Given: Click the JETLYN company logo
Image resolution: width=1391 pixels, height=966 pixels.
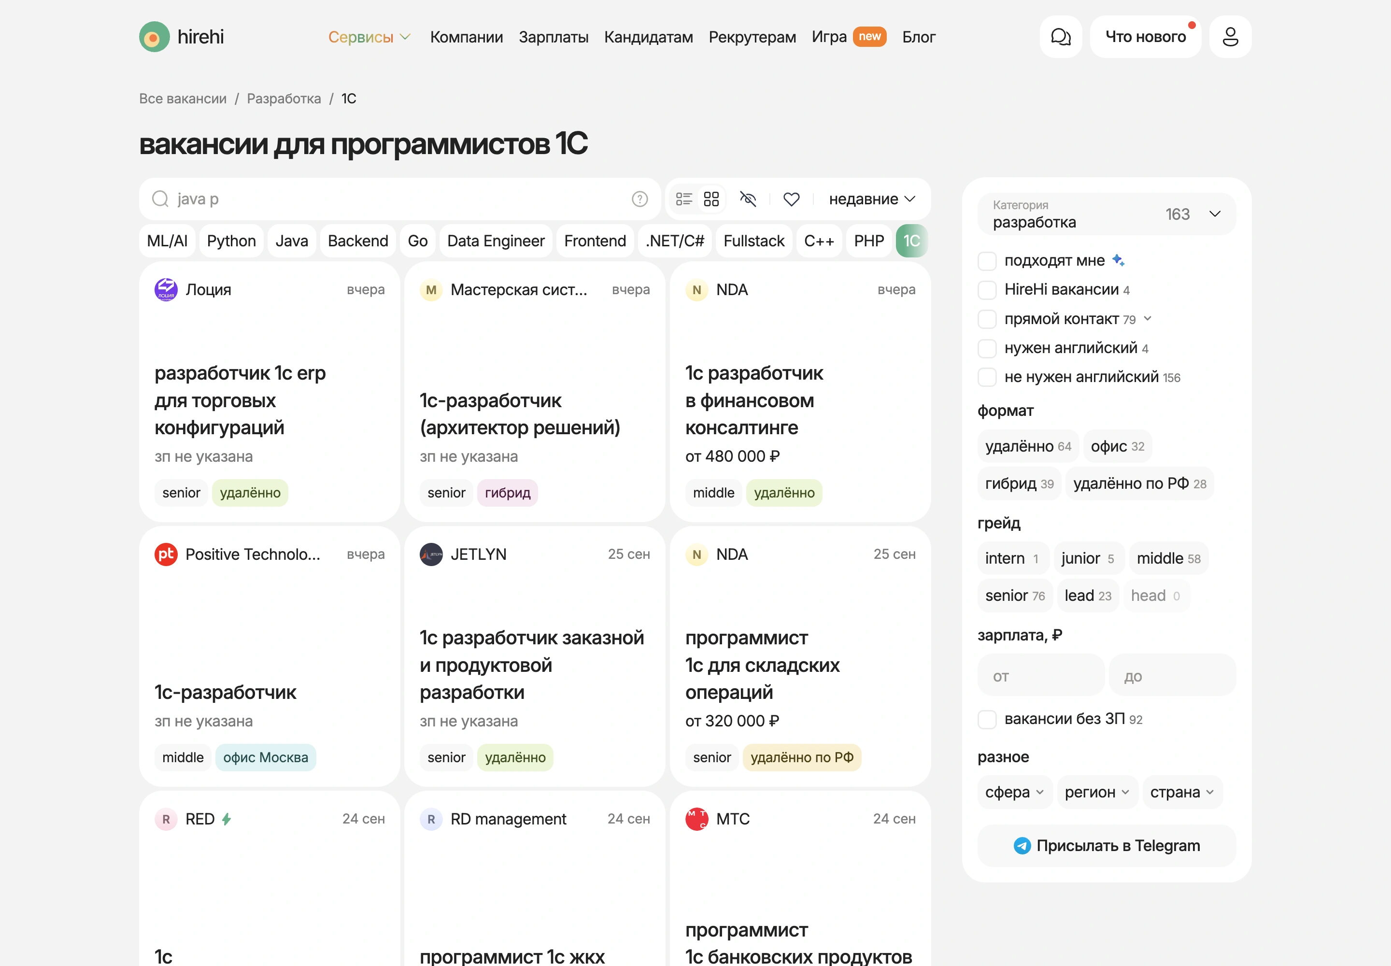Looking at the screenshot, I should tap(431, 554).
